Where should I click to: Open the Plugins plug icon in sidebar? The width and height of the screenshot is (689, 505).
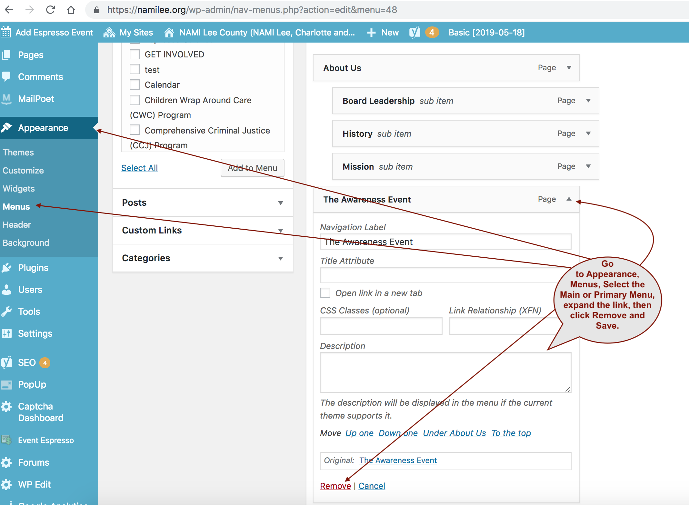pos(6,268)
